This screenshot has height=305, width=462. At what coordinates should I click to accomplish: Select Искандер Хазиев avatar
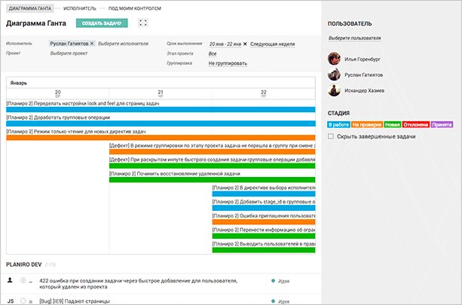pos(334,90)
